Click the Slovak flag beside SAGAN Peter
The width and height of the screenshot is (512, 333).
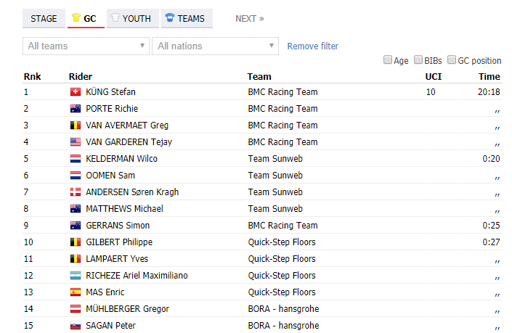[76, 326]
